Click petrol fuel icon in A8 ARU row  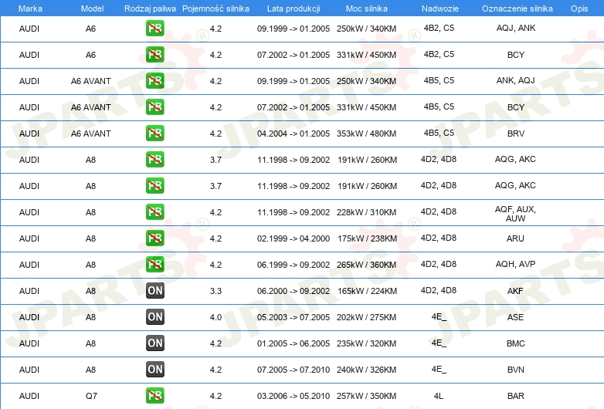coord(154,238)
